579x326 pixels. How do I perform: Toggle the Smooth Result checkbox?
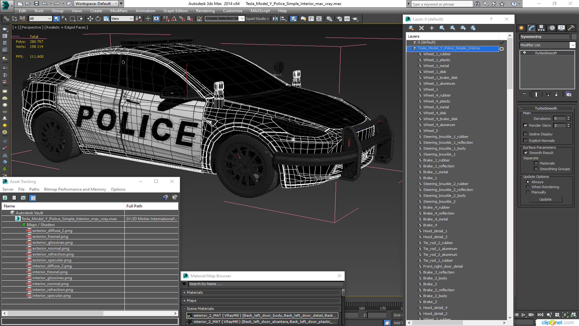(526, 153)
